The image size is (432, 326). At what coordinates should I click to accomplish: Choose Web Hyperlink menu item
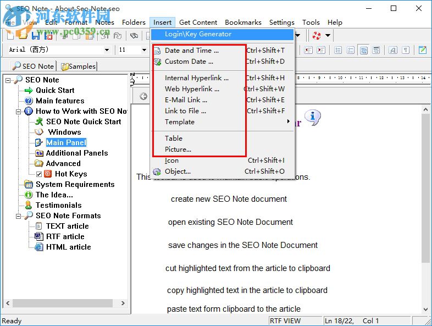click(x=223, y=89)
